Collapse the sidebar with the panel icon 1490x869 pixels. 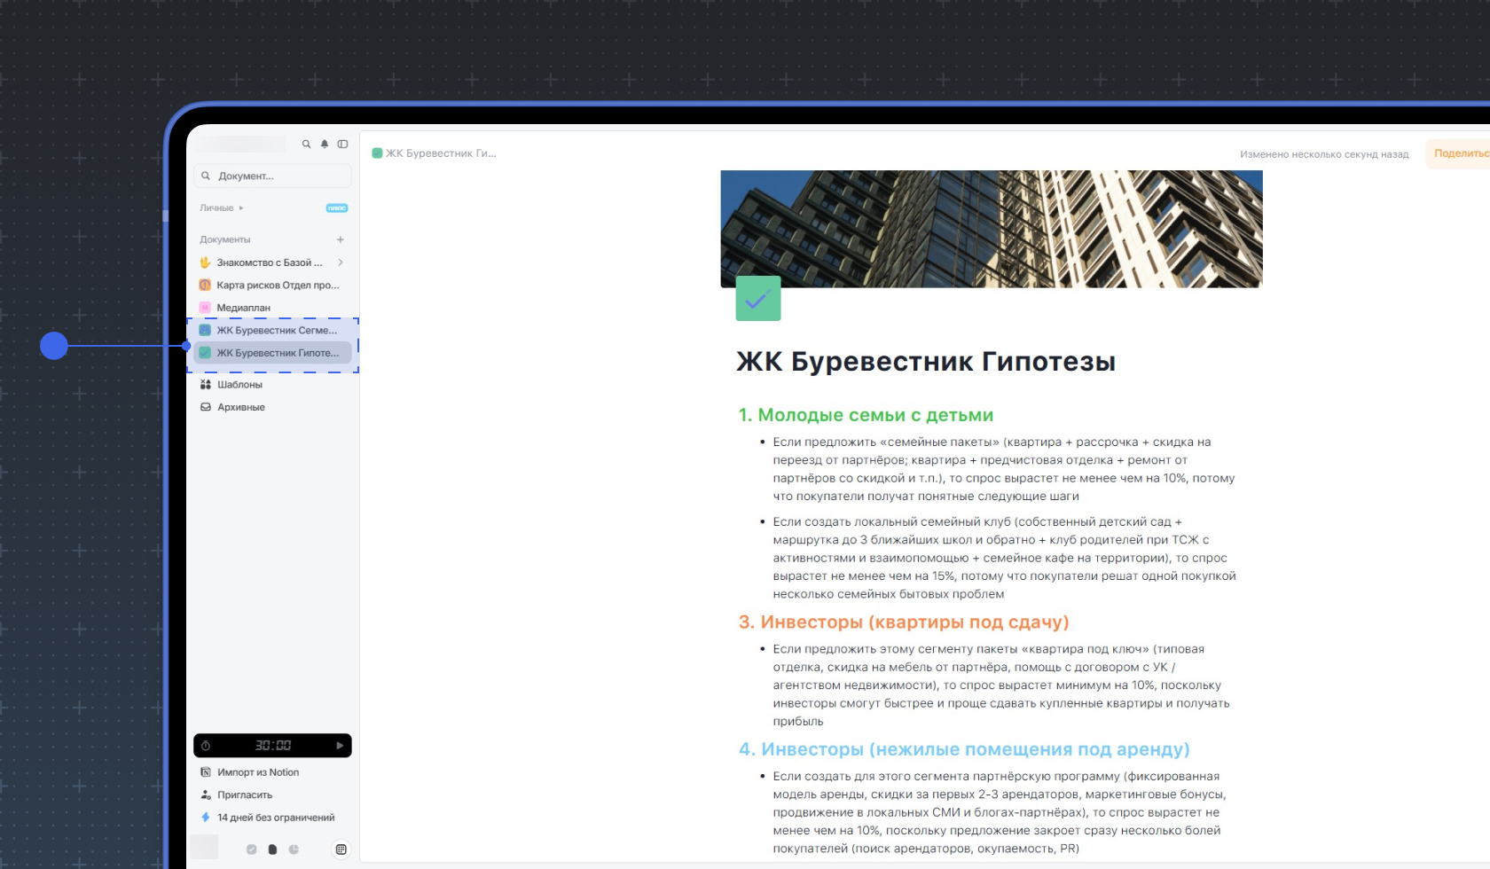(342, 144)
